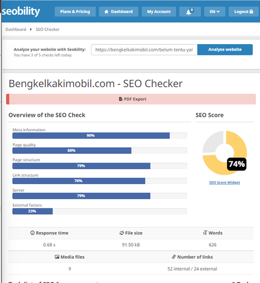Click the website URL input field
This screenshot has height=283, width=260.
tap(144, 50)
